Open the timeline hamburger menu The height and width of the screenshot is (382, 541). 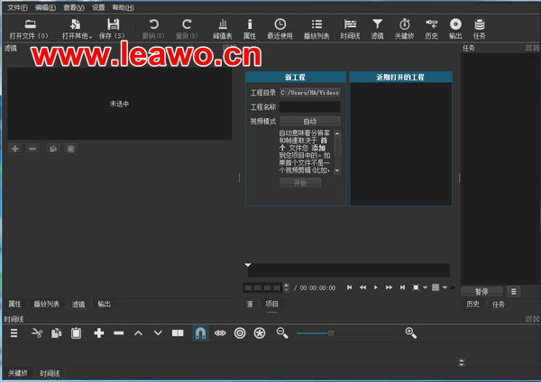(x=14, y=333)
